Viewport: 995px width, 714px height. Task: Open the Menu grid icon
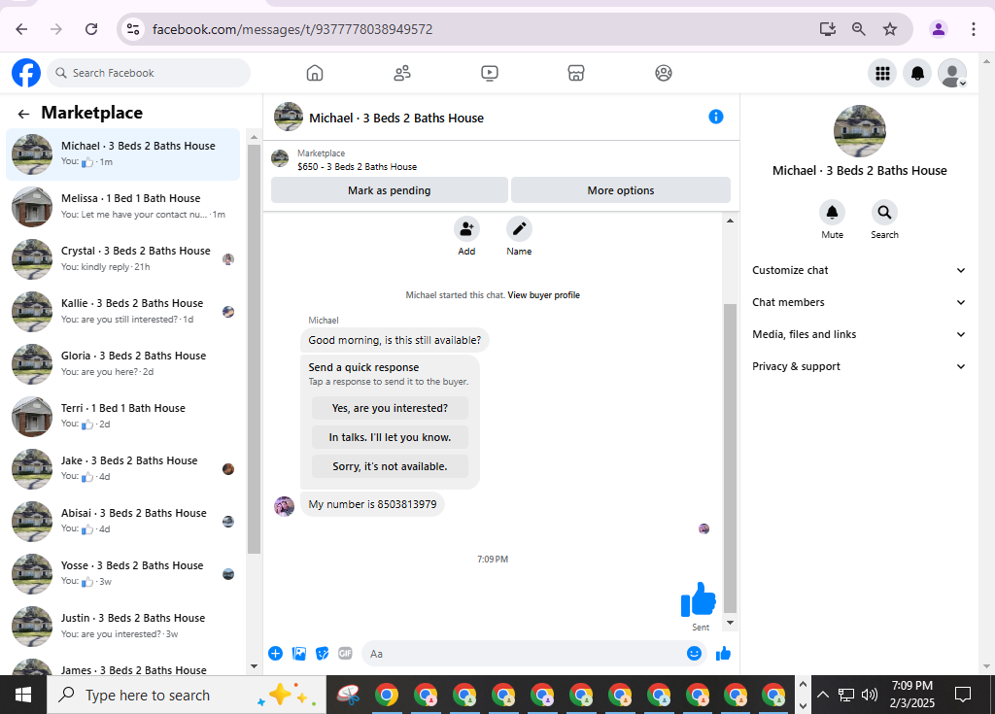pyautogui.click(x=882, y=73)
